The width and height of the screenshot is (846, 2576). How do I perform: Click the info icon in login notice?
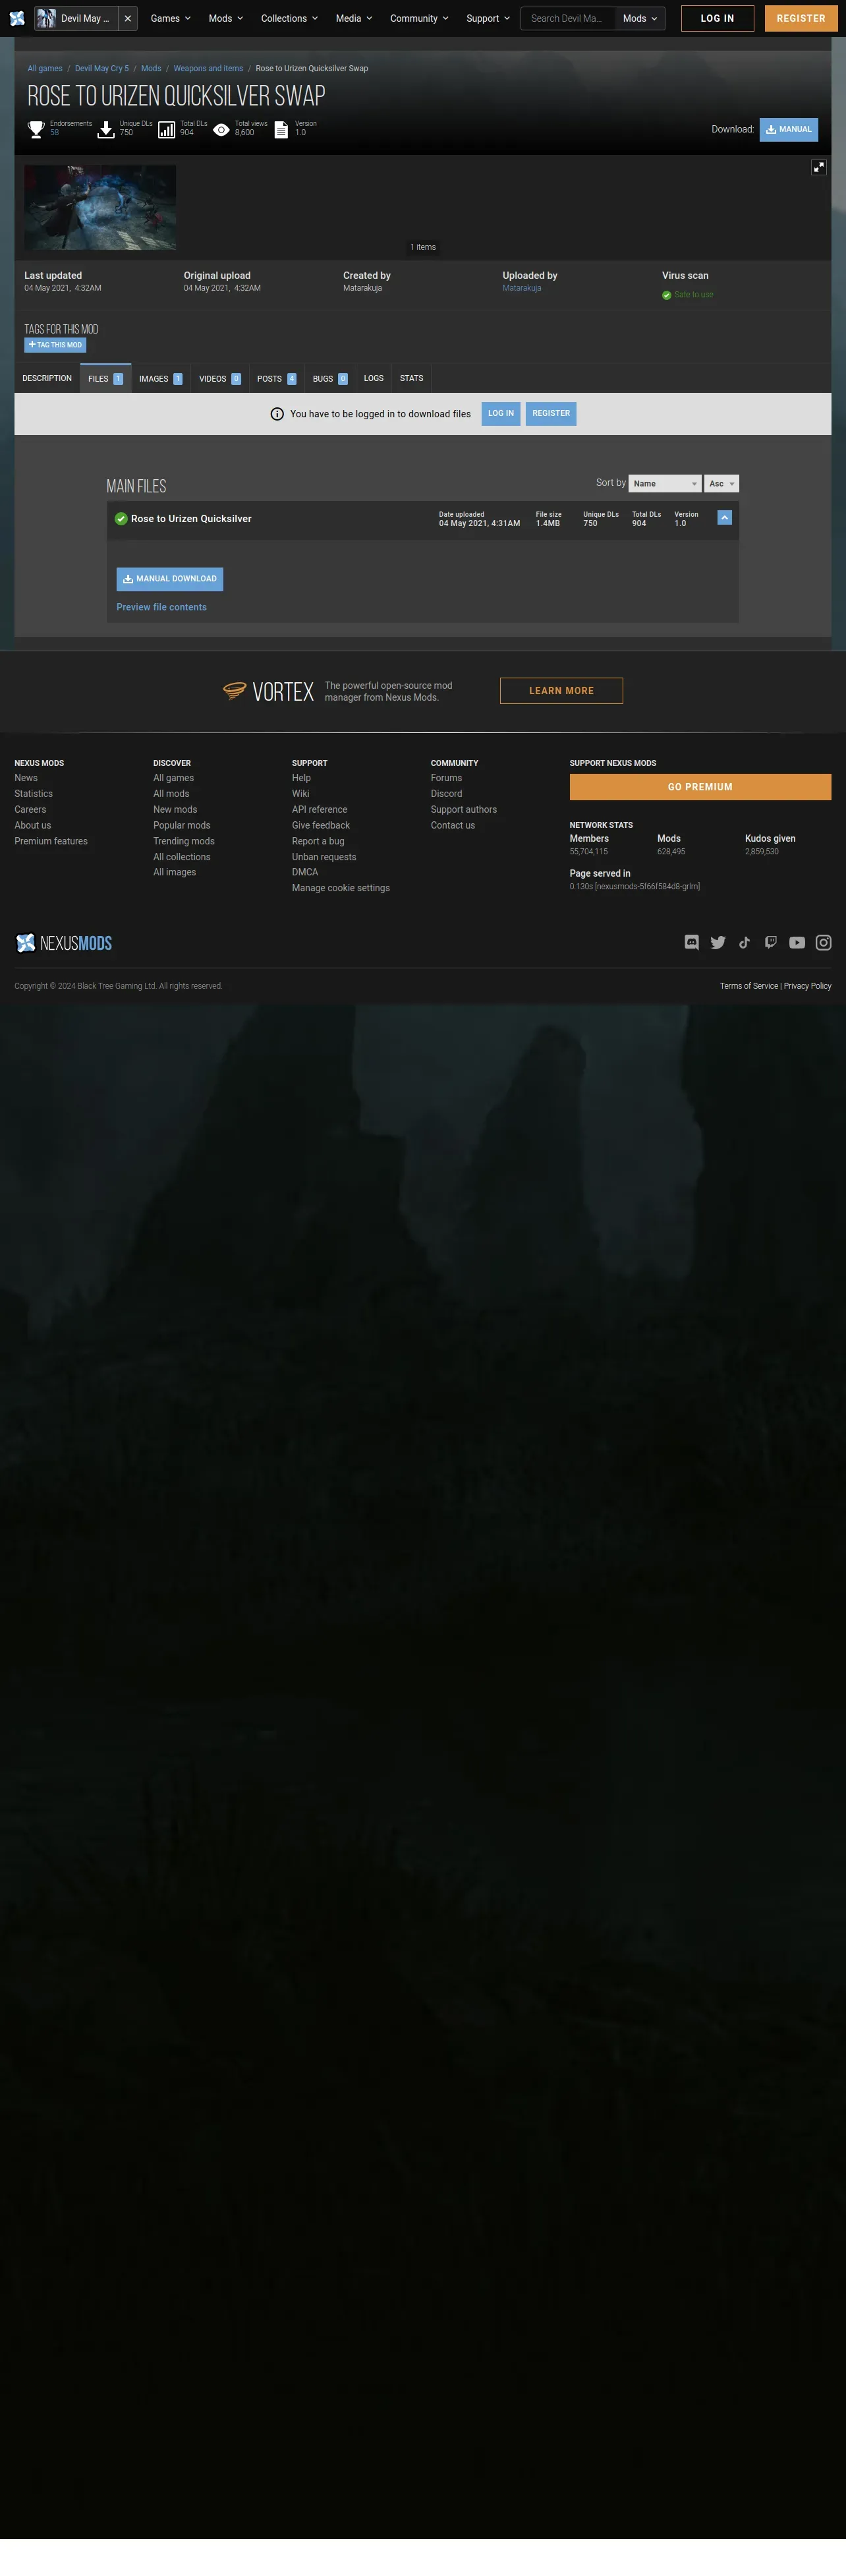tap(277, 414)
